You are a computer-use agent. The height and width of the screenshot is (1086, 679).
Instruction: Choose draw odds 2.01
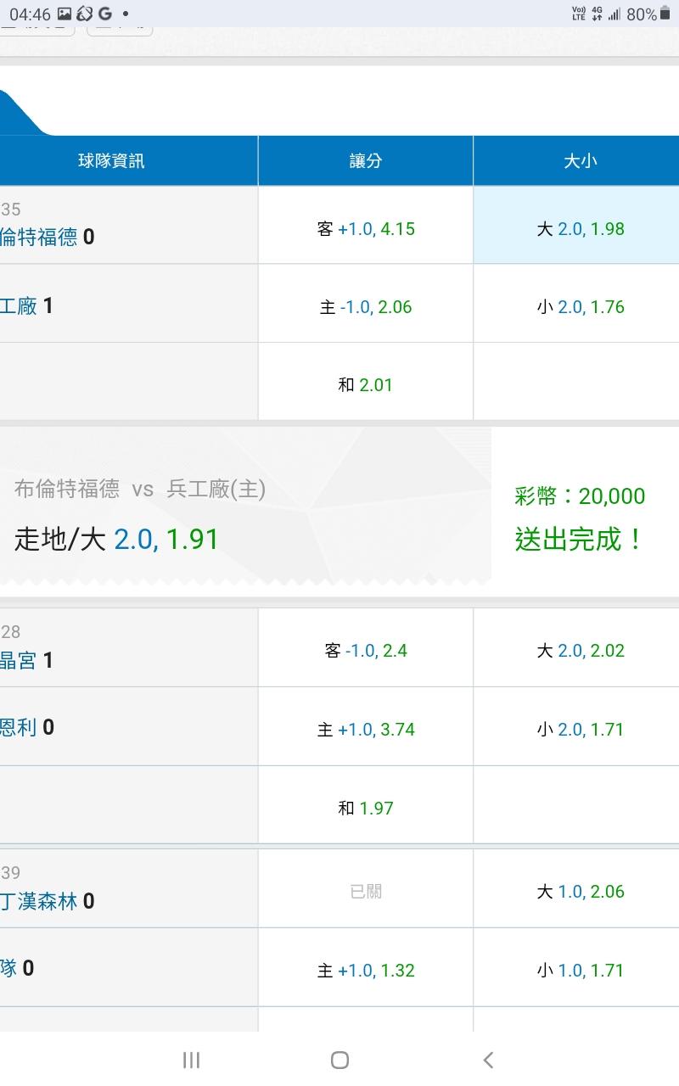pos(366,385)
